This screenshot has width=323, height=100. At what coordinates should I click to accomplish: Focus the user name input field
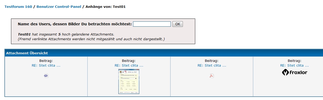pos(152,24)
